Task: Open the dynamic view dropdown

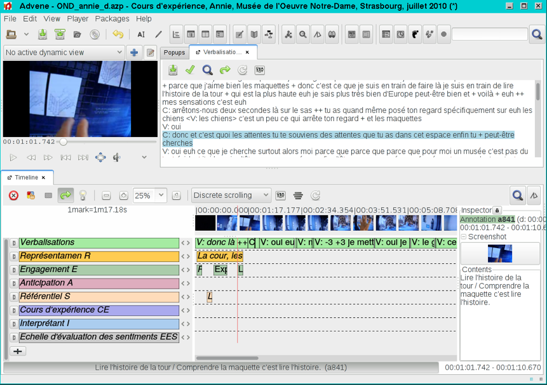Action: click(x=62, y=53)
